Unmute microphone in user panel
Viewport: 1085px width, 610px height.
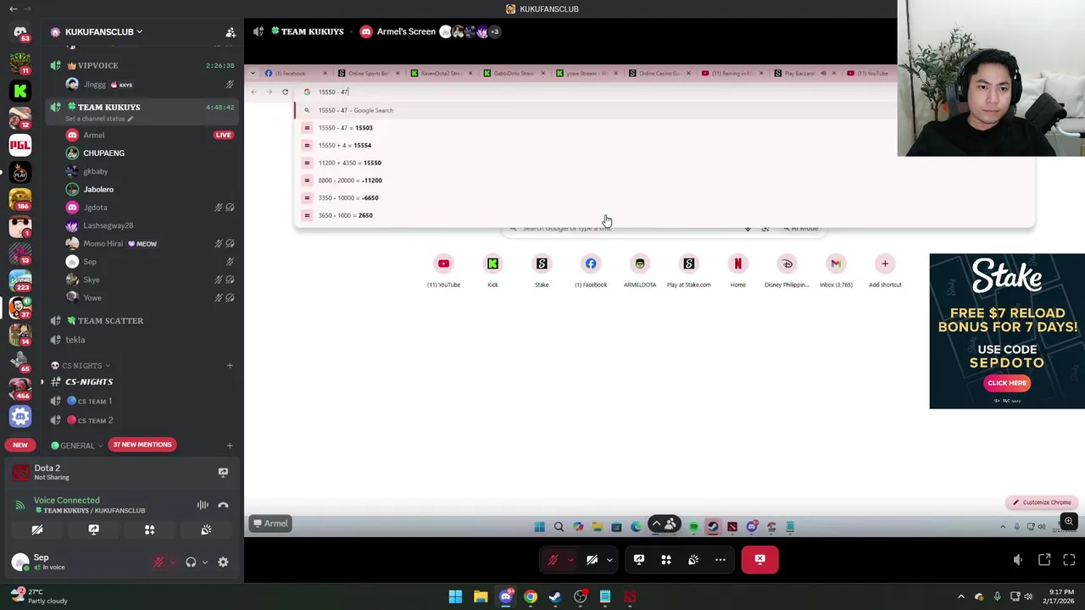click(x=159, y=562)
